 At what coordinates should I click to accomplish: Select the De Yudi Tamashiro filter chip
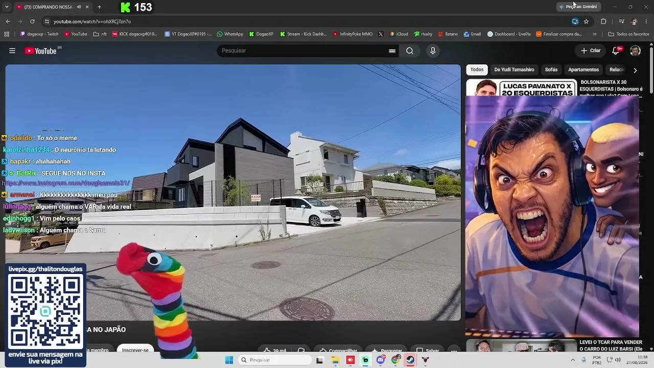514,70
